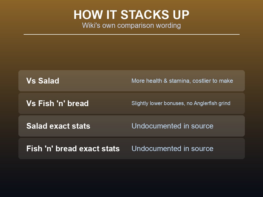This screenshot has width=263, height=197.
Task: Click the word 'HOW' in the title
Action: tap(88, 15)
